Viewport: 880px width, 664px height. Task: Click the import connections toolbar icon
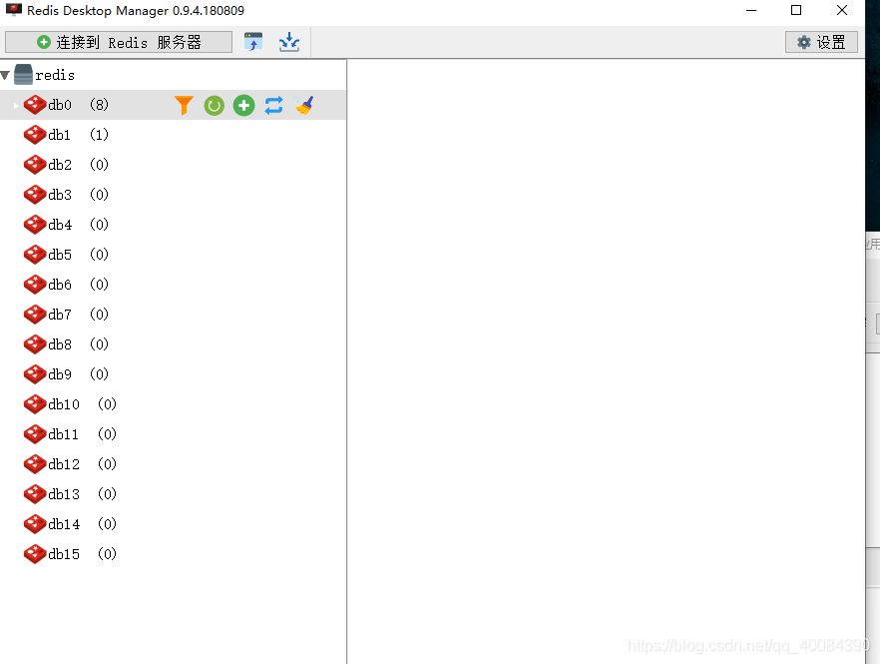point(253,42)
